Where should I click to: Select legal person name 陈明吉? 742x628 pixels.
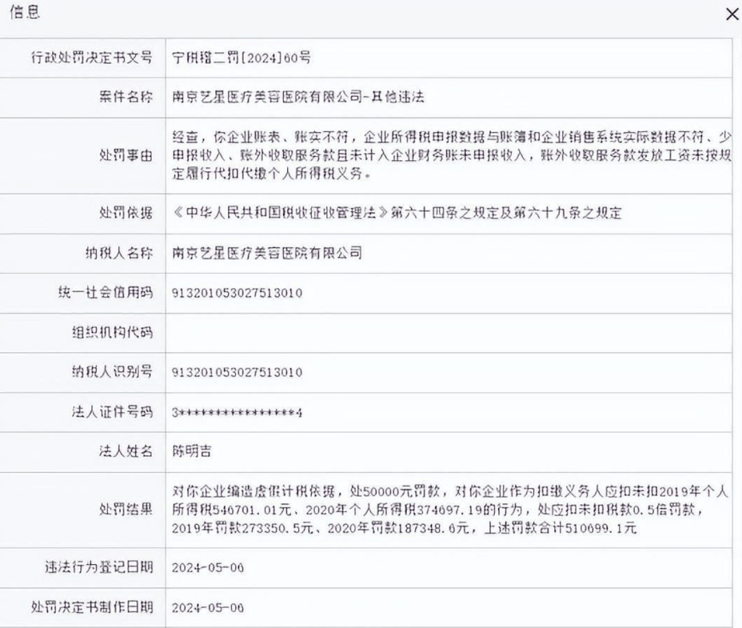pyautogui.click(x=192, y=451)
